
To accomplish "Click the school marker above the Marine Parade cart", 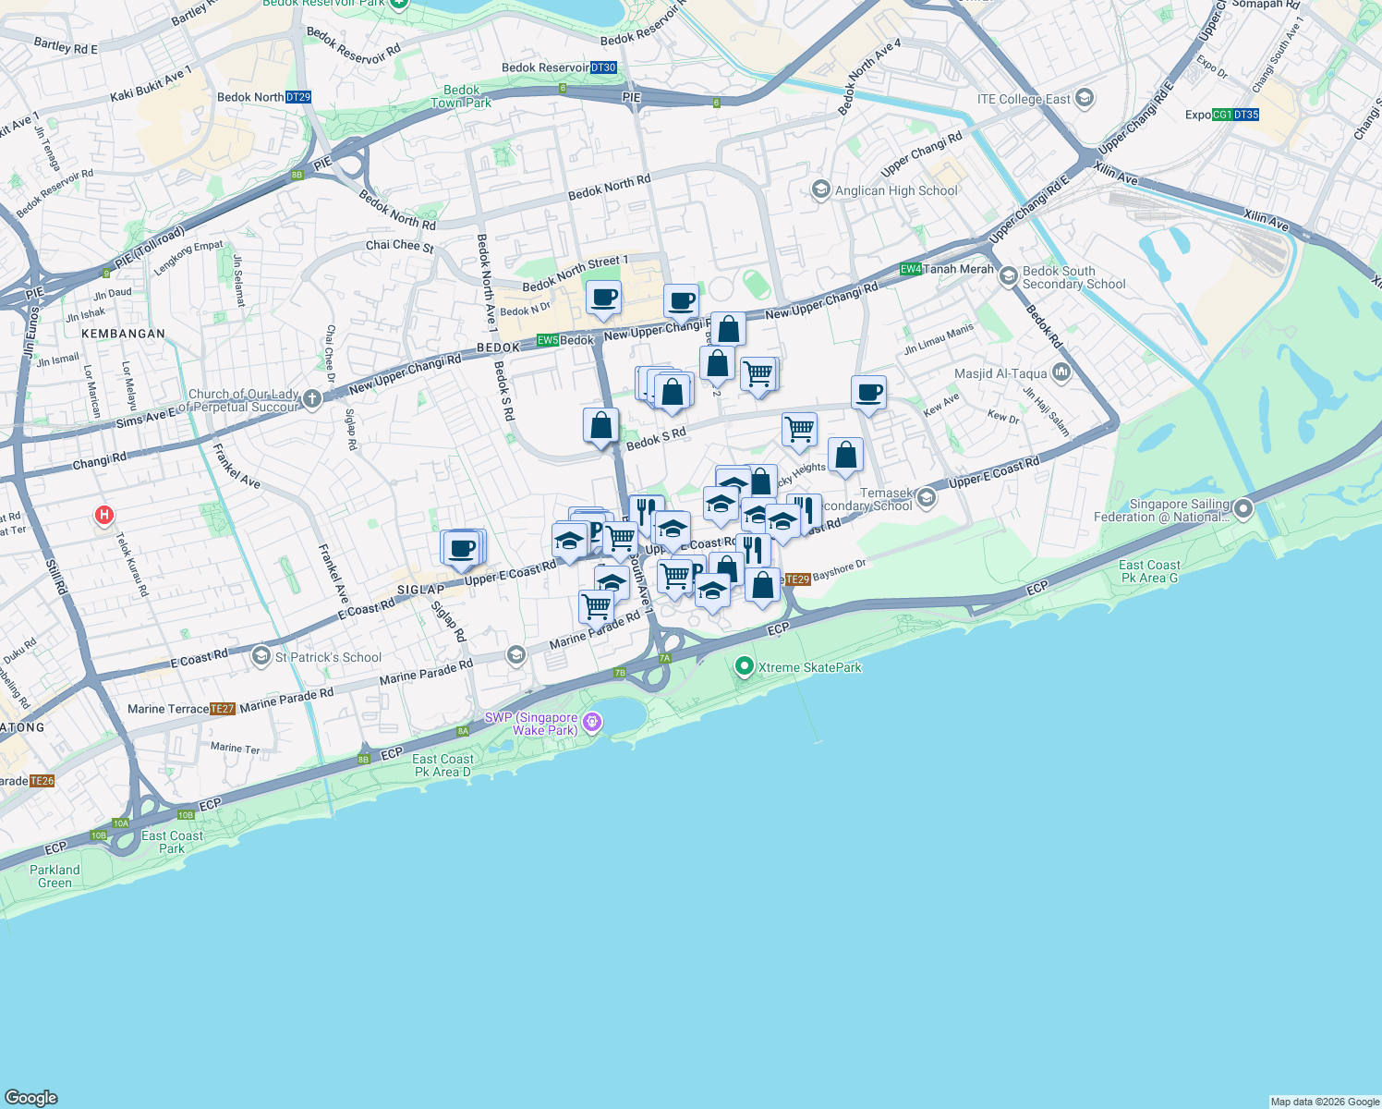I will coord(612,584).
